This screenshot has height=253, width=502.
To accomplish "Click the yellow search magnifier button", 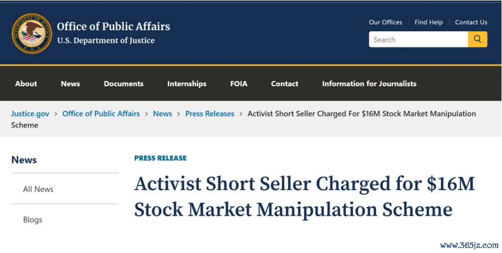I will click(x=477, y=39).
